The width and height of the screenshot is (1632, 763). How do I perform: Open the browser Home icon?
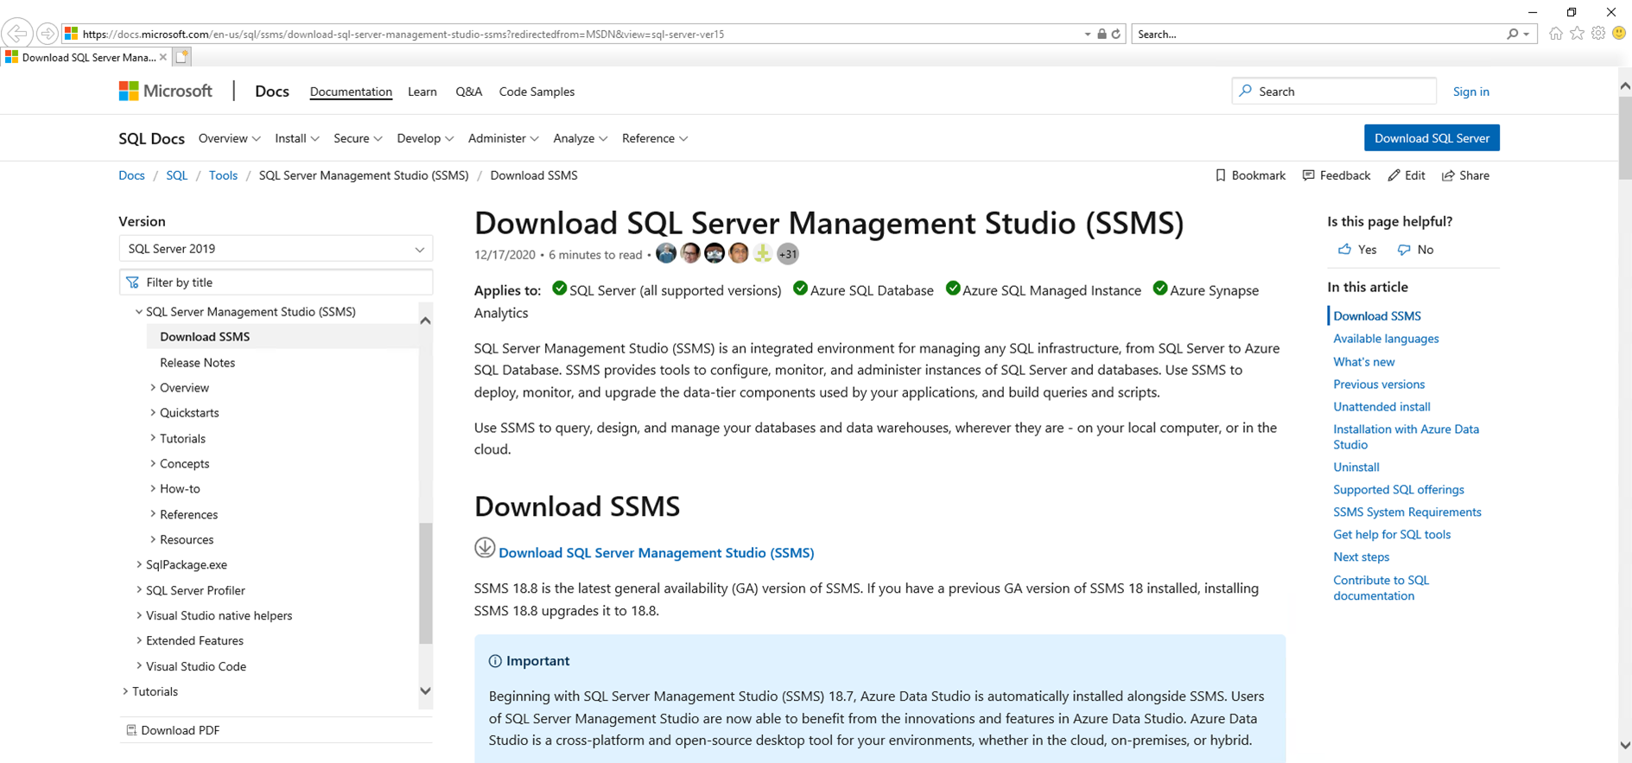pyautogui.click(x=1556, y=34)
